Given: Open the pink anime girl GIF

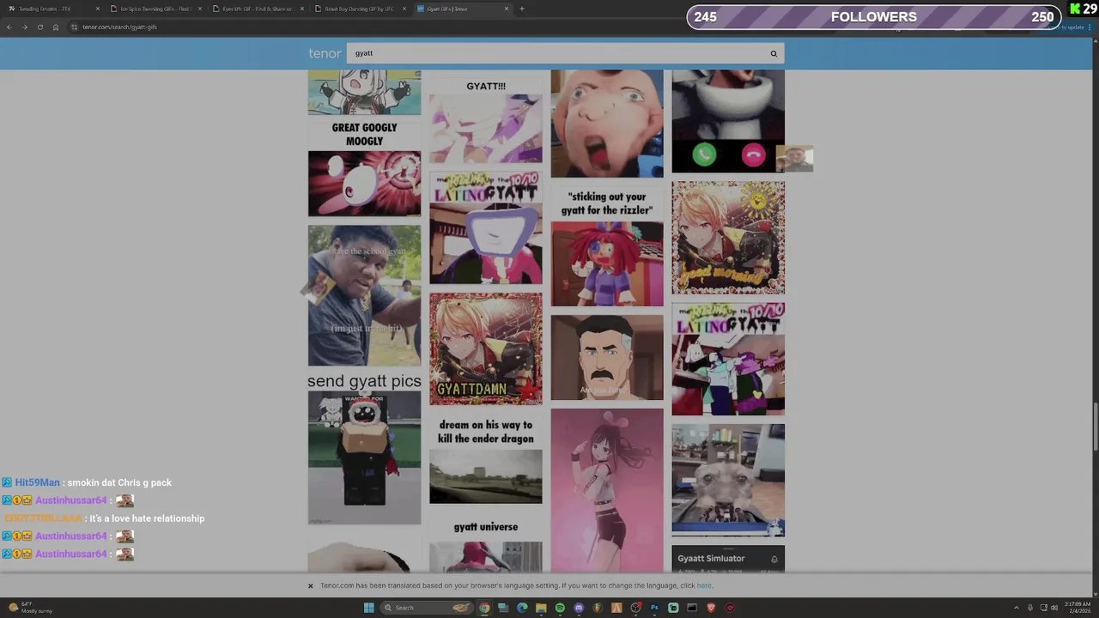Looking at the screenshot, I should coord(607,490).
